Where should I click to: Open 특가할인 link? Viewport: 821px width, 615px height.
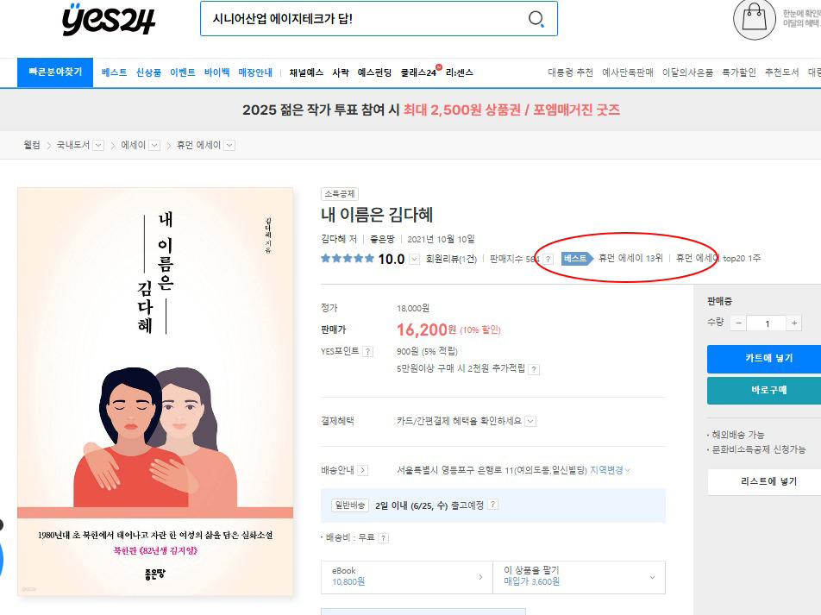point(739,72)
